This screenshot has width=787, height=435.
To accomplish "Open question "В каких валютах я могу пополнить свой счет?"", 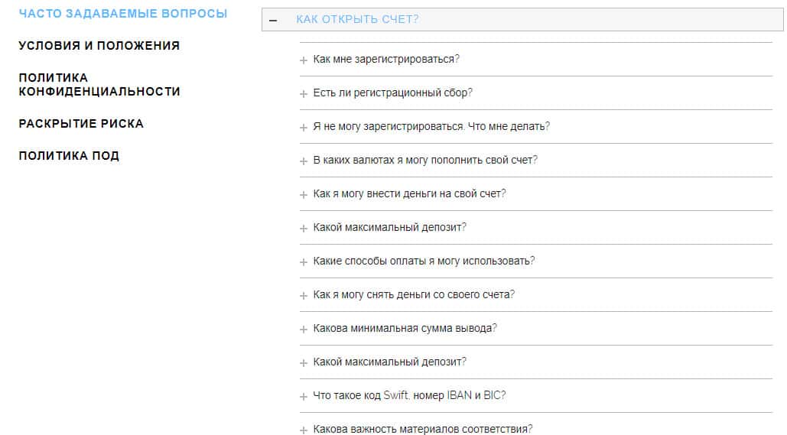I will coord(425,161).
